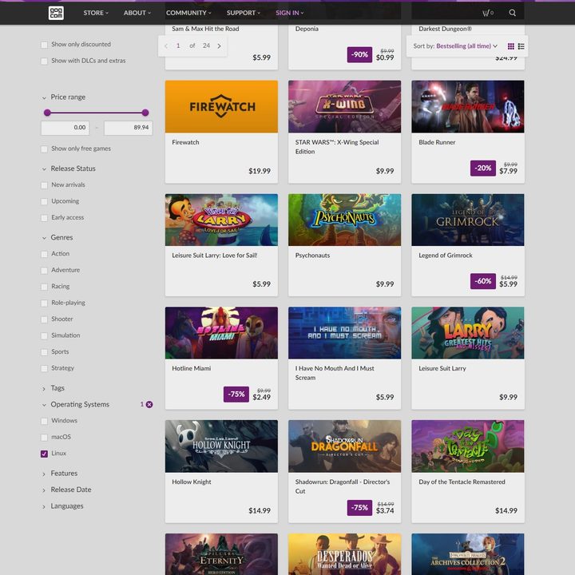Check the Windows operating system filter

pyautogui.click(x=44, y=421)
